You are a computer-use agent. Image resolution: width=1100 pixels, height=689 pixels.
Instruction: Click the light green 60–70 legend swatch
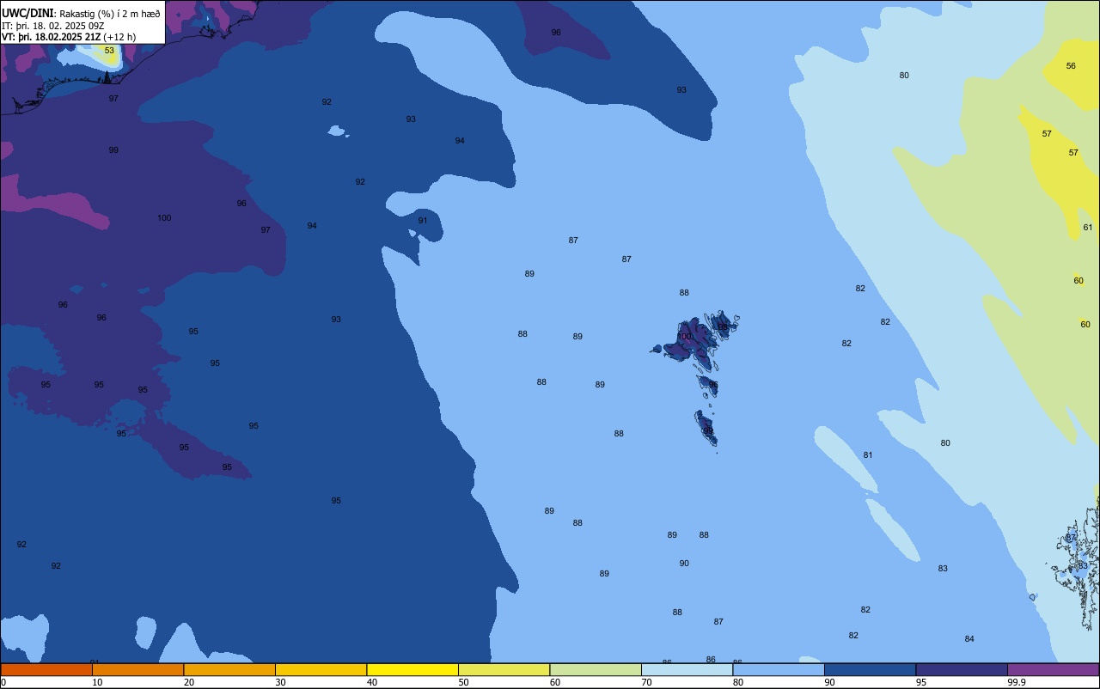[x=596, y=669]
